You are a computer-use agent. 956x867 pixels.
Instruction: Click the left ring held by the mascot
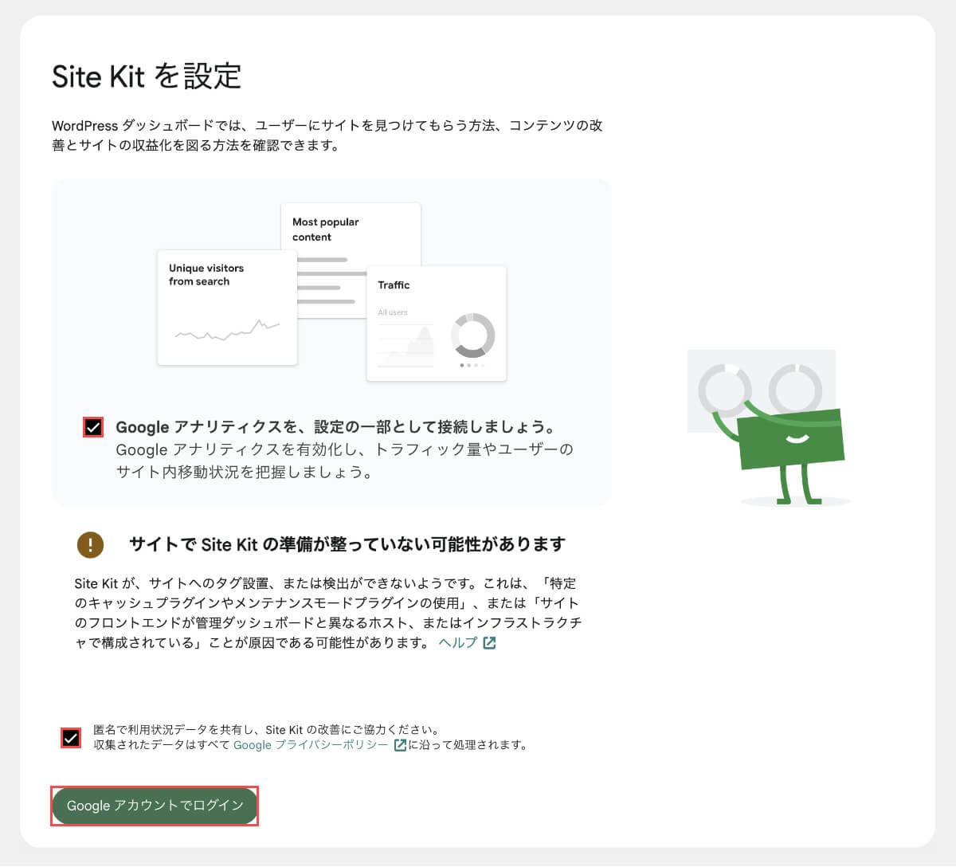pos(725,391)
